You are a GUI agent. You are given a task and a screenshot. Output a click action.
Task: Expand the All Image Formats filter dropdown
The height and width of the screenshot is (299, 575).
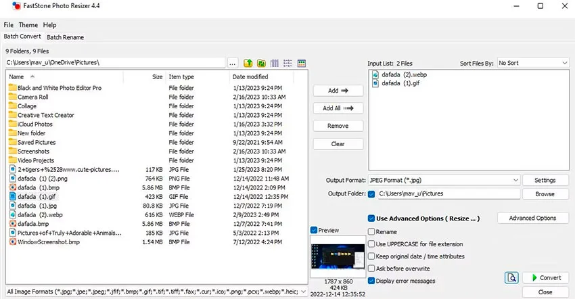coord(156,292)
